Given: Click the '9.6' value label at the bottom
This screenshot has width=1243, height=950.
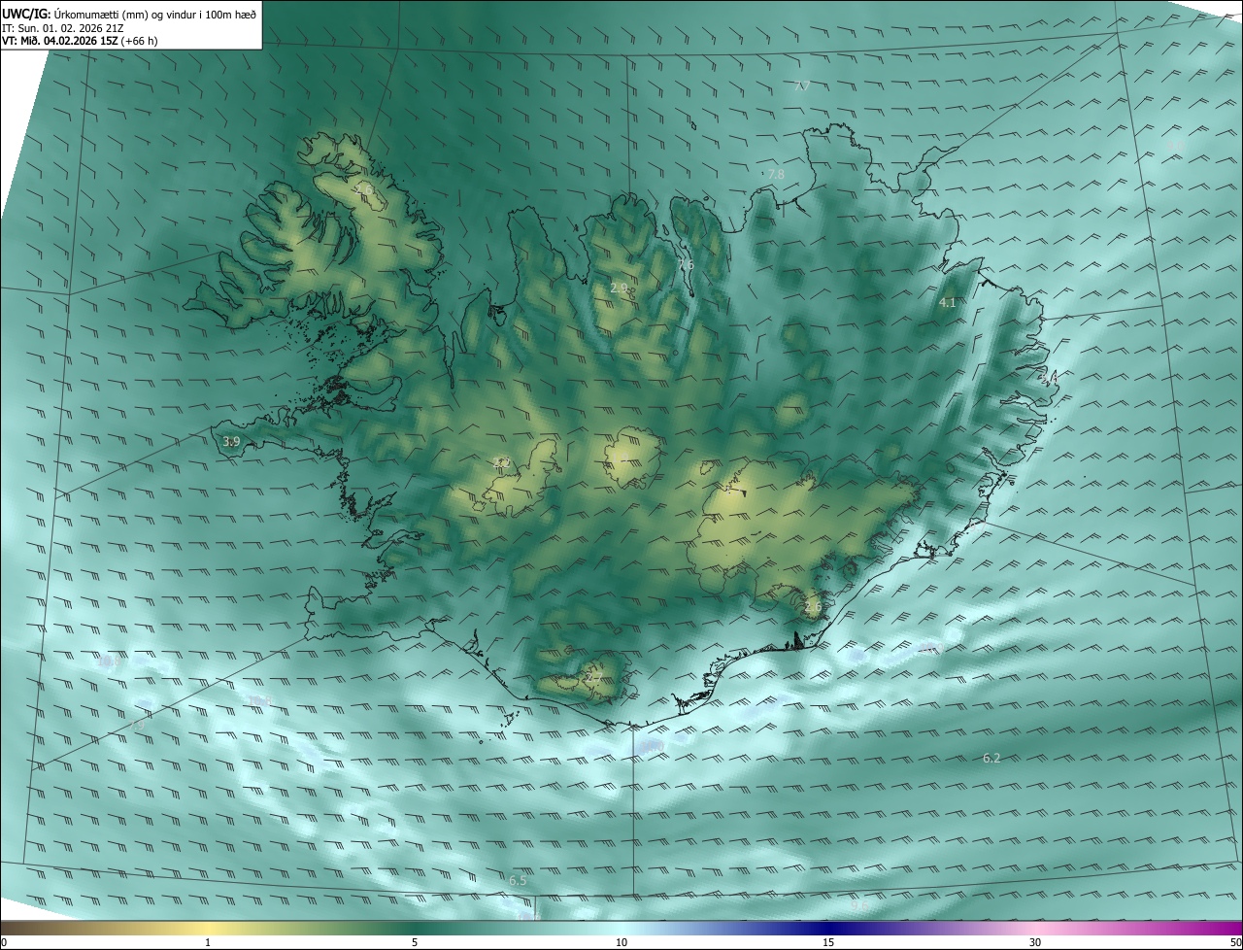Looking at the screenshot, I should pyautogui.click(x=859, y=906).
